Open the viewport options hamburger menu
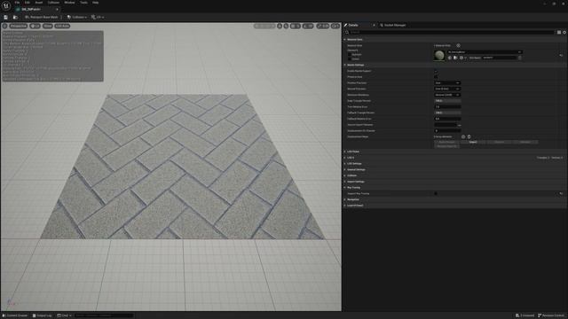Image resolution: width=568 pixels, height=319 pixels. 4,26
